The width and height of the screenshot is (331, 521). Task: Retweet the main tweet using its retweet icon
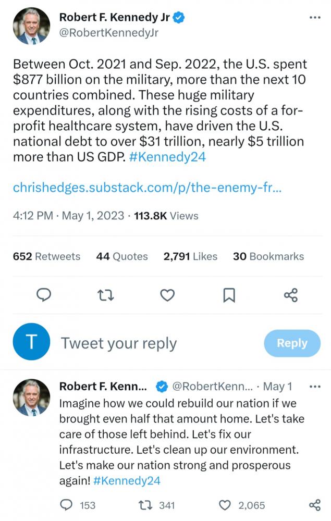click(106, 295)
